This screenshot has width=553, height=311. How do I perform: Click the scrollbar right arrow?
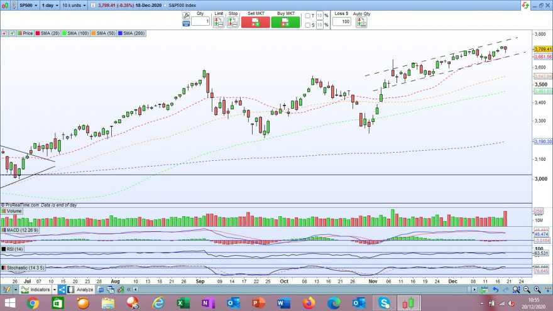tap(474, 290)
